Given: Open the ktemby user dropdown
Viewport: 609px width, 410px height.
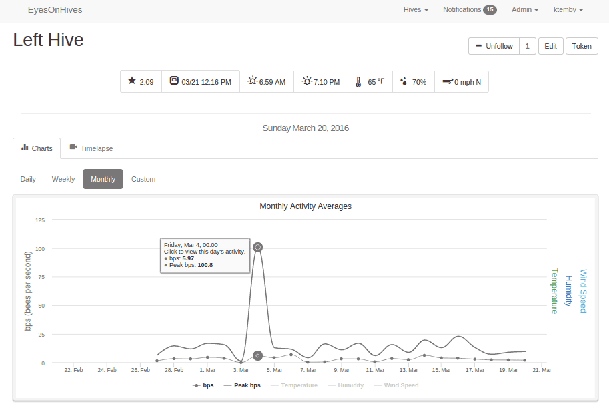Looking at the screenshot, I should (568, 10).
